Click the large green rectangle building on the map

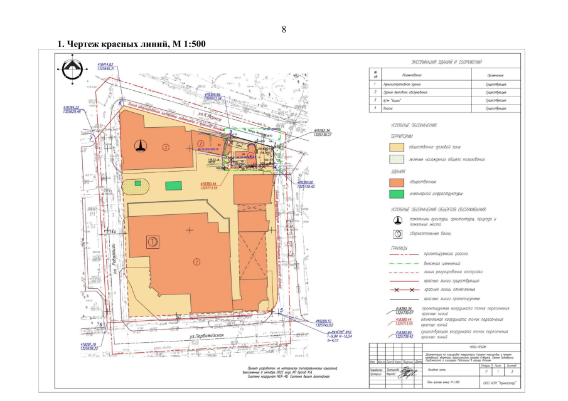click(x=172, y=185)
